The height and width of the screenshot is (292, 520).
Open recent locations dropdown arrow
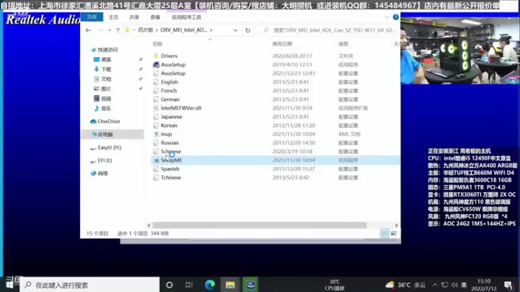(x=110, y=30)
